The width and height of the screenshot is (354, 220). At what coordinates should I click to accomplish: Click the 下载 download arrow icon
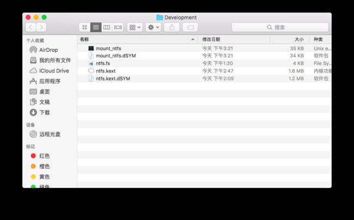33,112
